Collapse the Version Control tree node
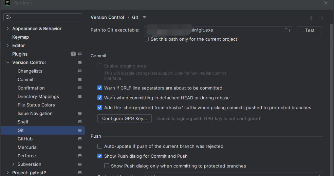 click(x=8, y=62)
